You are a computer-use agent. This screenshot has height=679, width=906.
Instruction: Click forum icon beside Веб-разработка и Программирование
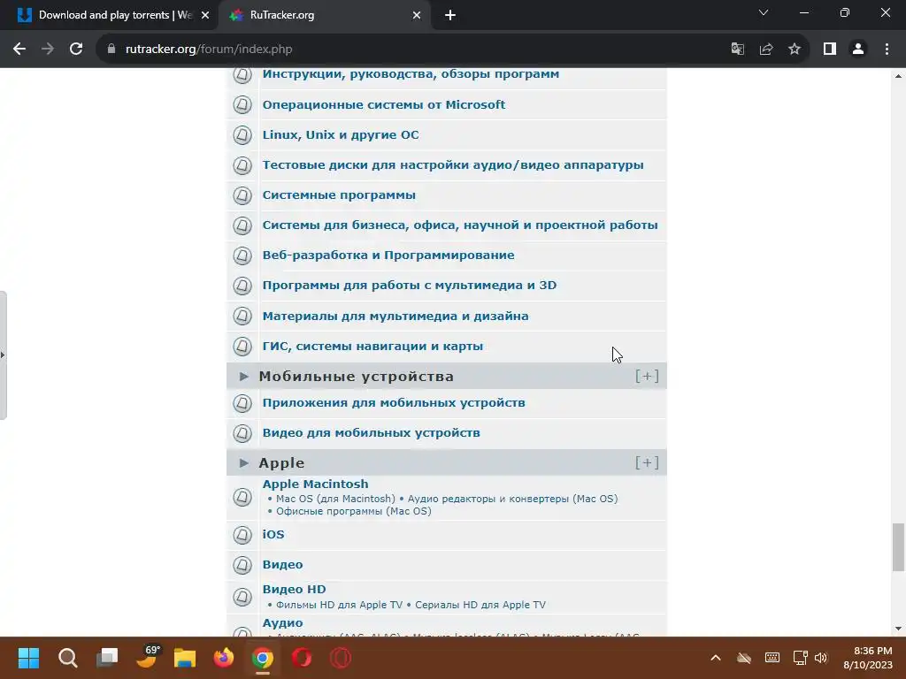click(242, 256)
